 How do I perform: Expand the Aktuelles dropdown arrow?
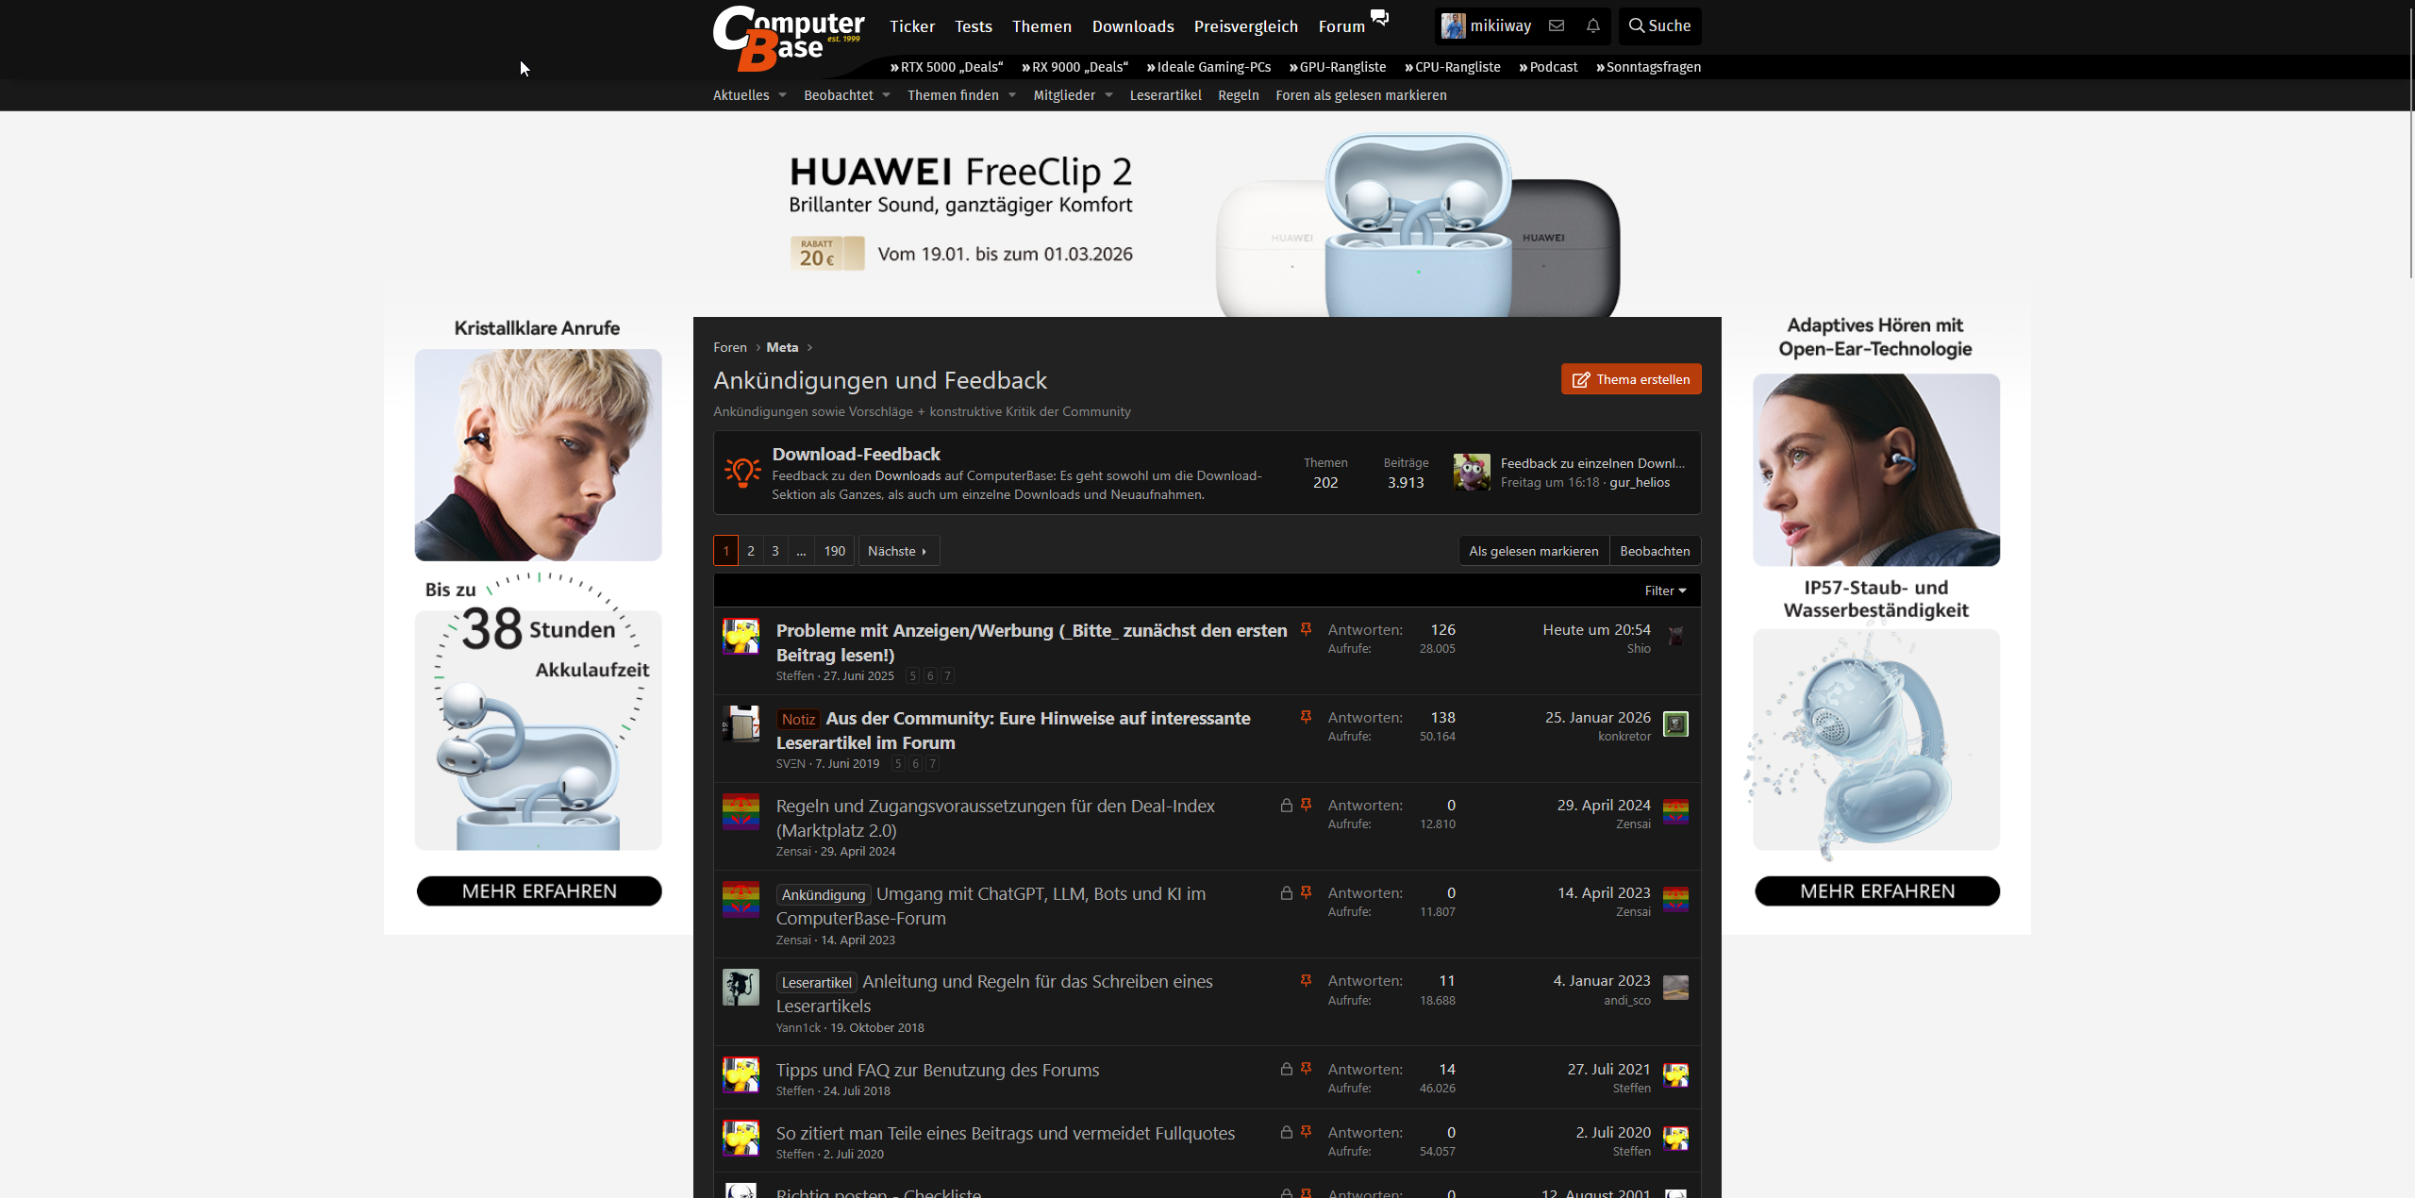[782, 95]
